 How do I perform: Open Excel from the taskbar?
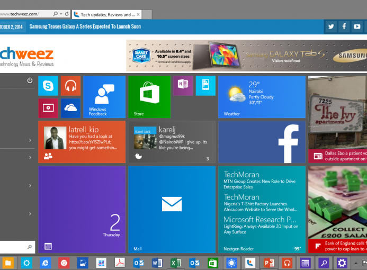coord(176,263)
